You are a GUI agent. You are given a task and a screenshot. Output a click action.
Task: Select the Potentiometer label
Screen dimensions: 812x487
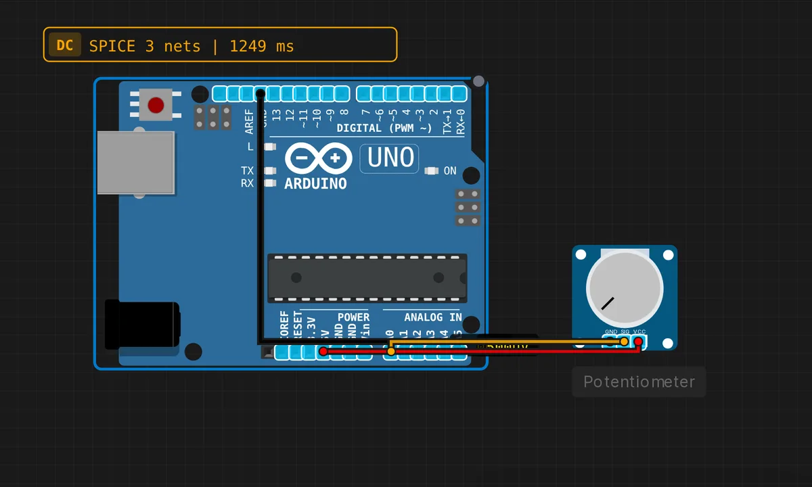(x=639, y=382)
